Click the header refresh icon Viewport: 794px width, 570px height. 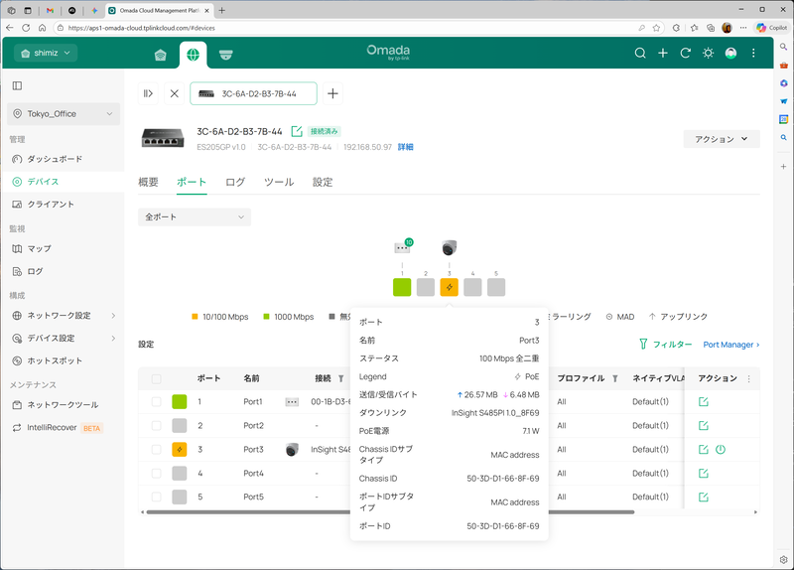[685, 54]
